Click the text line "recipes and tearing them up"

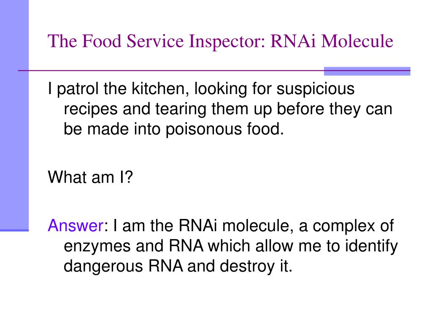point(228,109)
